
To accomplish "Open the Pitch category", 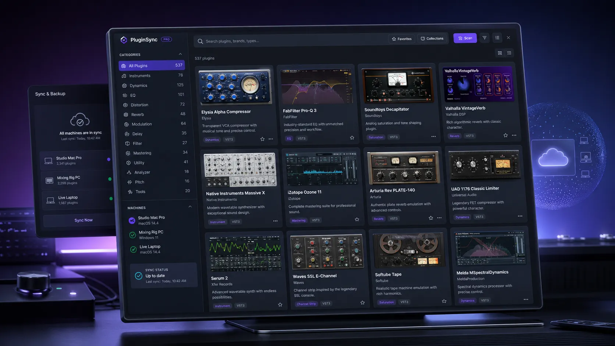I will tap(159, 182).
